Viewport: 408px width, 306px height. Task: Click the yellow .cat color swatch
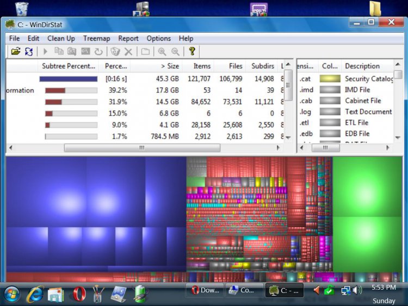(x=330, y=79)
